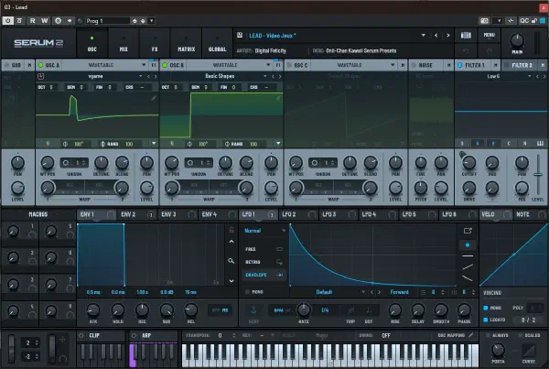
Task: Click the OSC MAPPING pencil icon
Action: (471, 335)
